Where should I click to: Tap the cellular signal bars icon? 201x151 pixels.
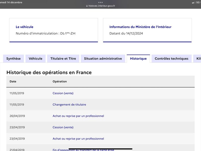[x=193, y=3]
